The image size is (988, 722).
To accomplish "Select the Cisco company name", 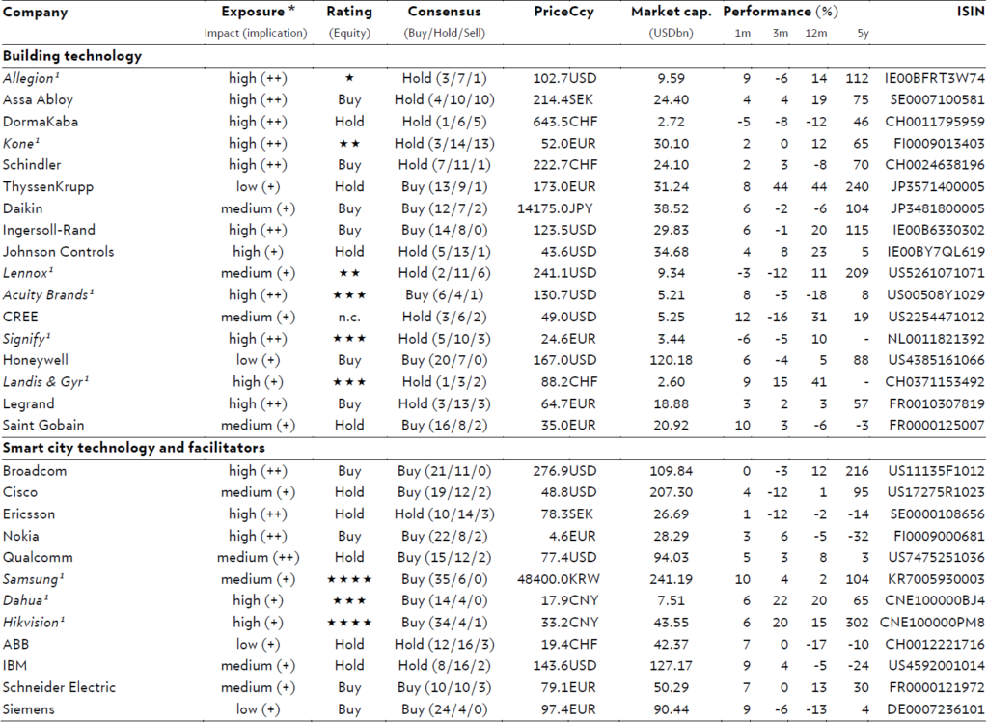I will 20,492.
